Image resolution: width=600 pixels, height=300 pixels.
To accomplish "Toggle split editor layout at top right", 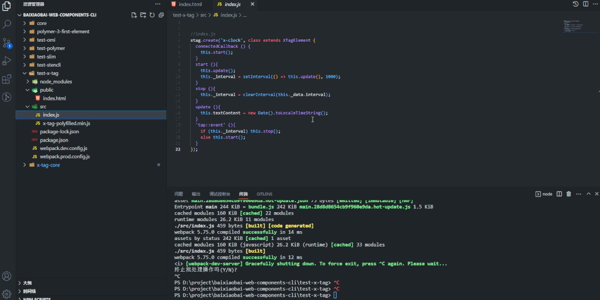I will tap(586, 4).
